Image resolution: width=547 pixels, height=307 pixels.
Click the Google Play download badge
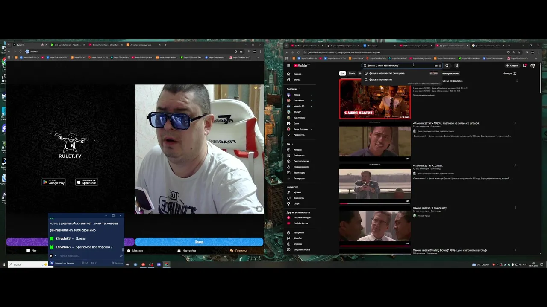[53, 182]
